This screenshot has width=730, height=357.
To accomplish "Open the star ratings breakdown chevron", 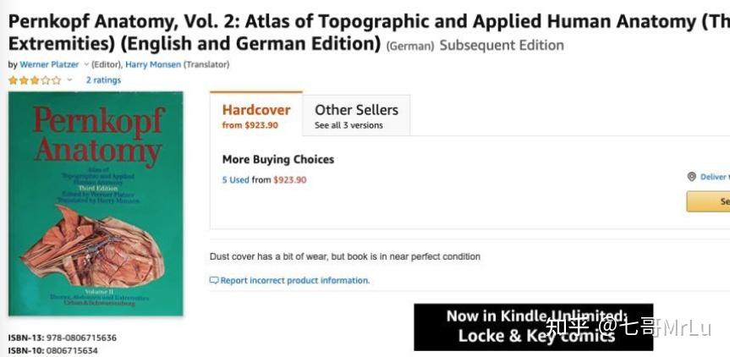I will click(x=69, y=80).
